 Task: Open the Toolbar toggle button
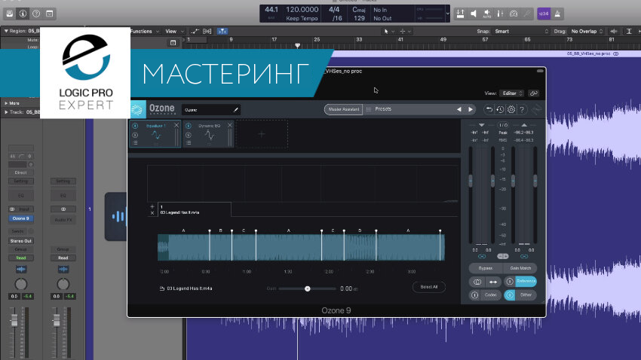pyautogui.click(x=50, y=14)
